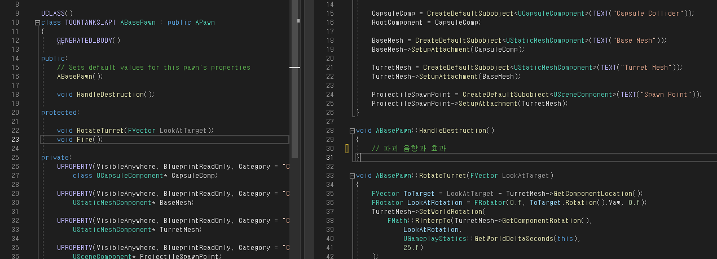Click the RootComponent = CapsuleComp; statement

click(426, 23)
